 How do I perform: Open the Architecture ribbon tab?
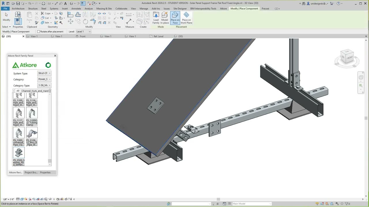point(18,9)
